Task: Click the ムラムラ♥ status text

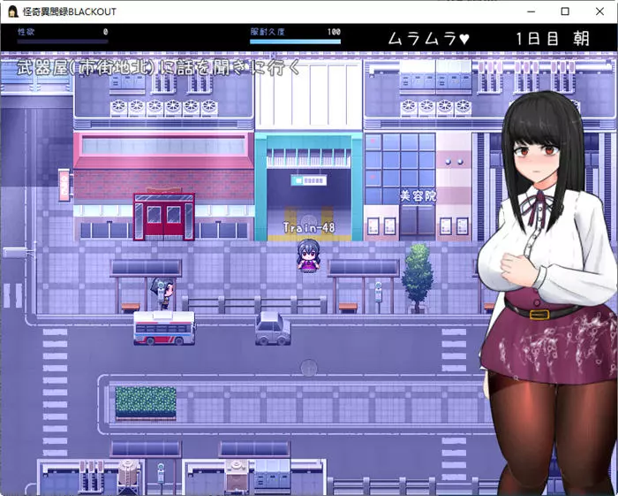Action: click(428, 39)
